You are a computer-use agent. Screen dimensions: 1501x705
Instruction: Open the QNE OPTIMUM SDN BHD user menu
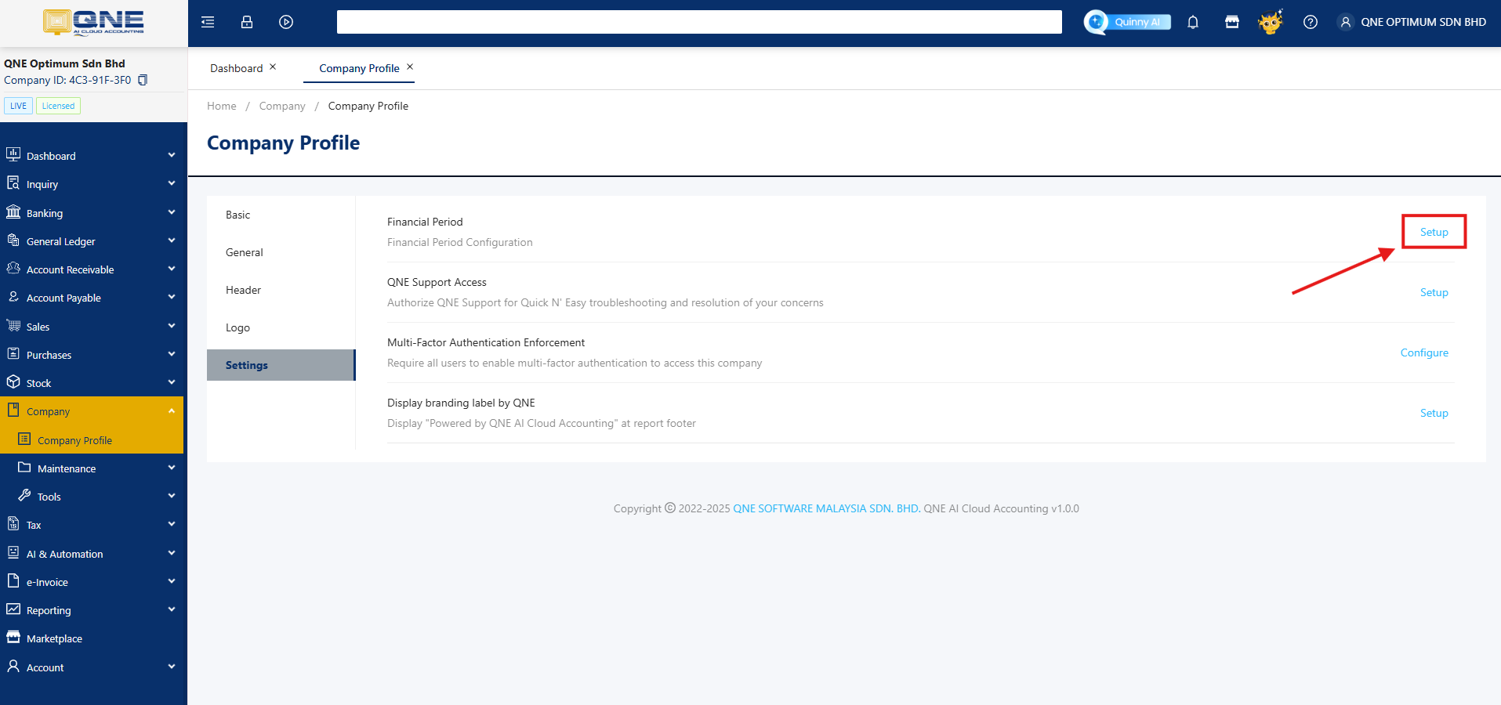[1412, 22]
